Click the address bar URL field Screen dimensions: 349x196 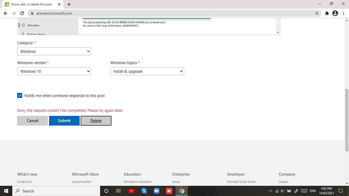(x=174, y=13)
